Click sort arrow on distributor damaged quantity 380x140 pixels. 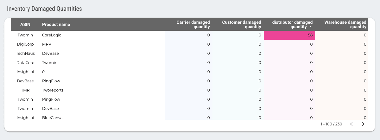(310, 27)
